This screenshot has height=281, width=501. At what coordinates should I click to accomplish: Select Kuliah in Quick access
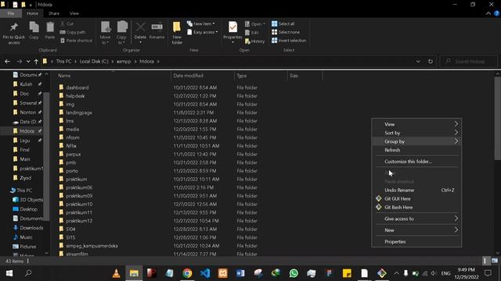tap(26, 84)
